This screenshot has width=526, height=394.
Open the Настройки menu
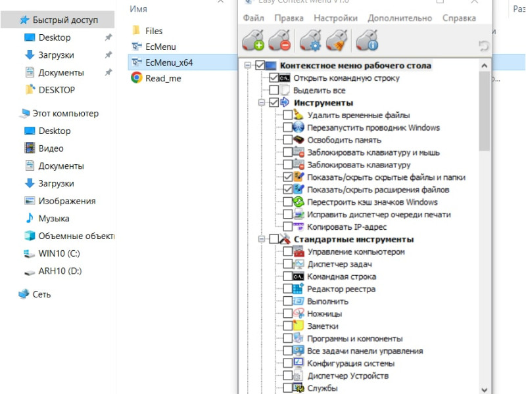click(335, 18)
